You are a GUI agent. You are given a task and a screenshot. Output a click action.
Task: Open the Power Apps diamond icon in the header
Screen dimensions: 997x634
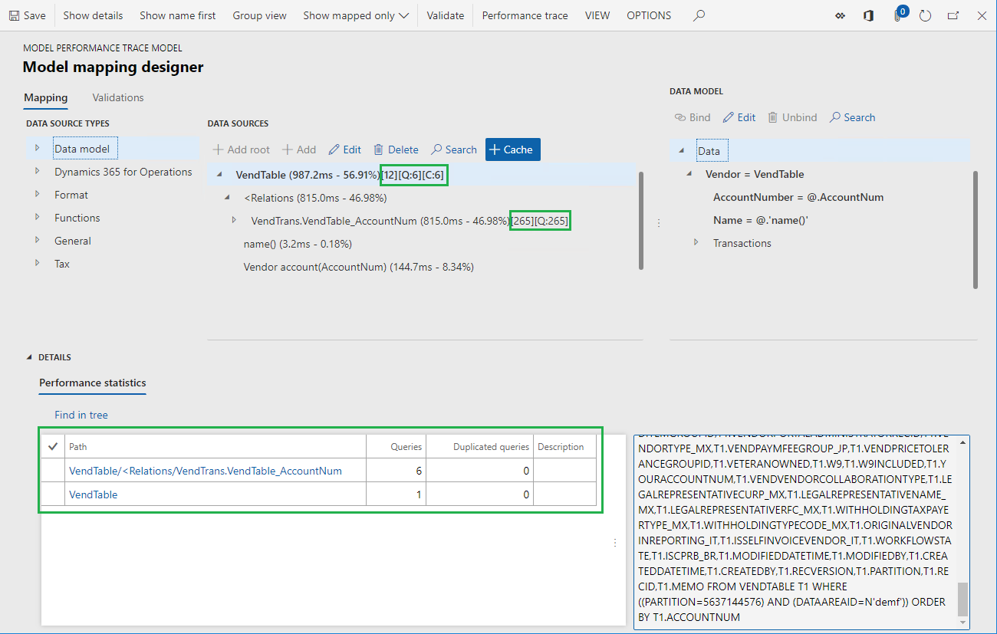pos(840,15)
